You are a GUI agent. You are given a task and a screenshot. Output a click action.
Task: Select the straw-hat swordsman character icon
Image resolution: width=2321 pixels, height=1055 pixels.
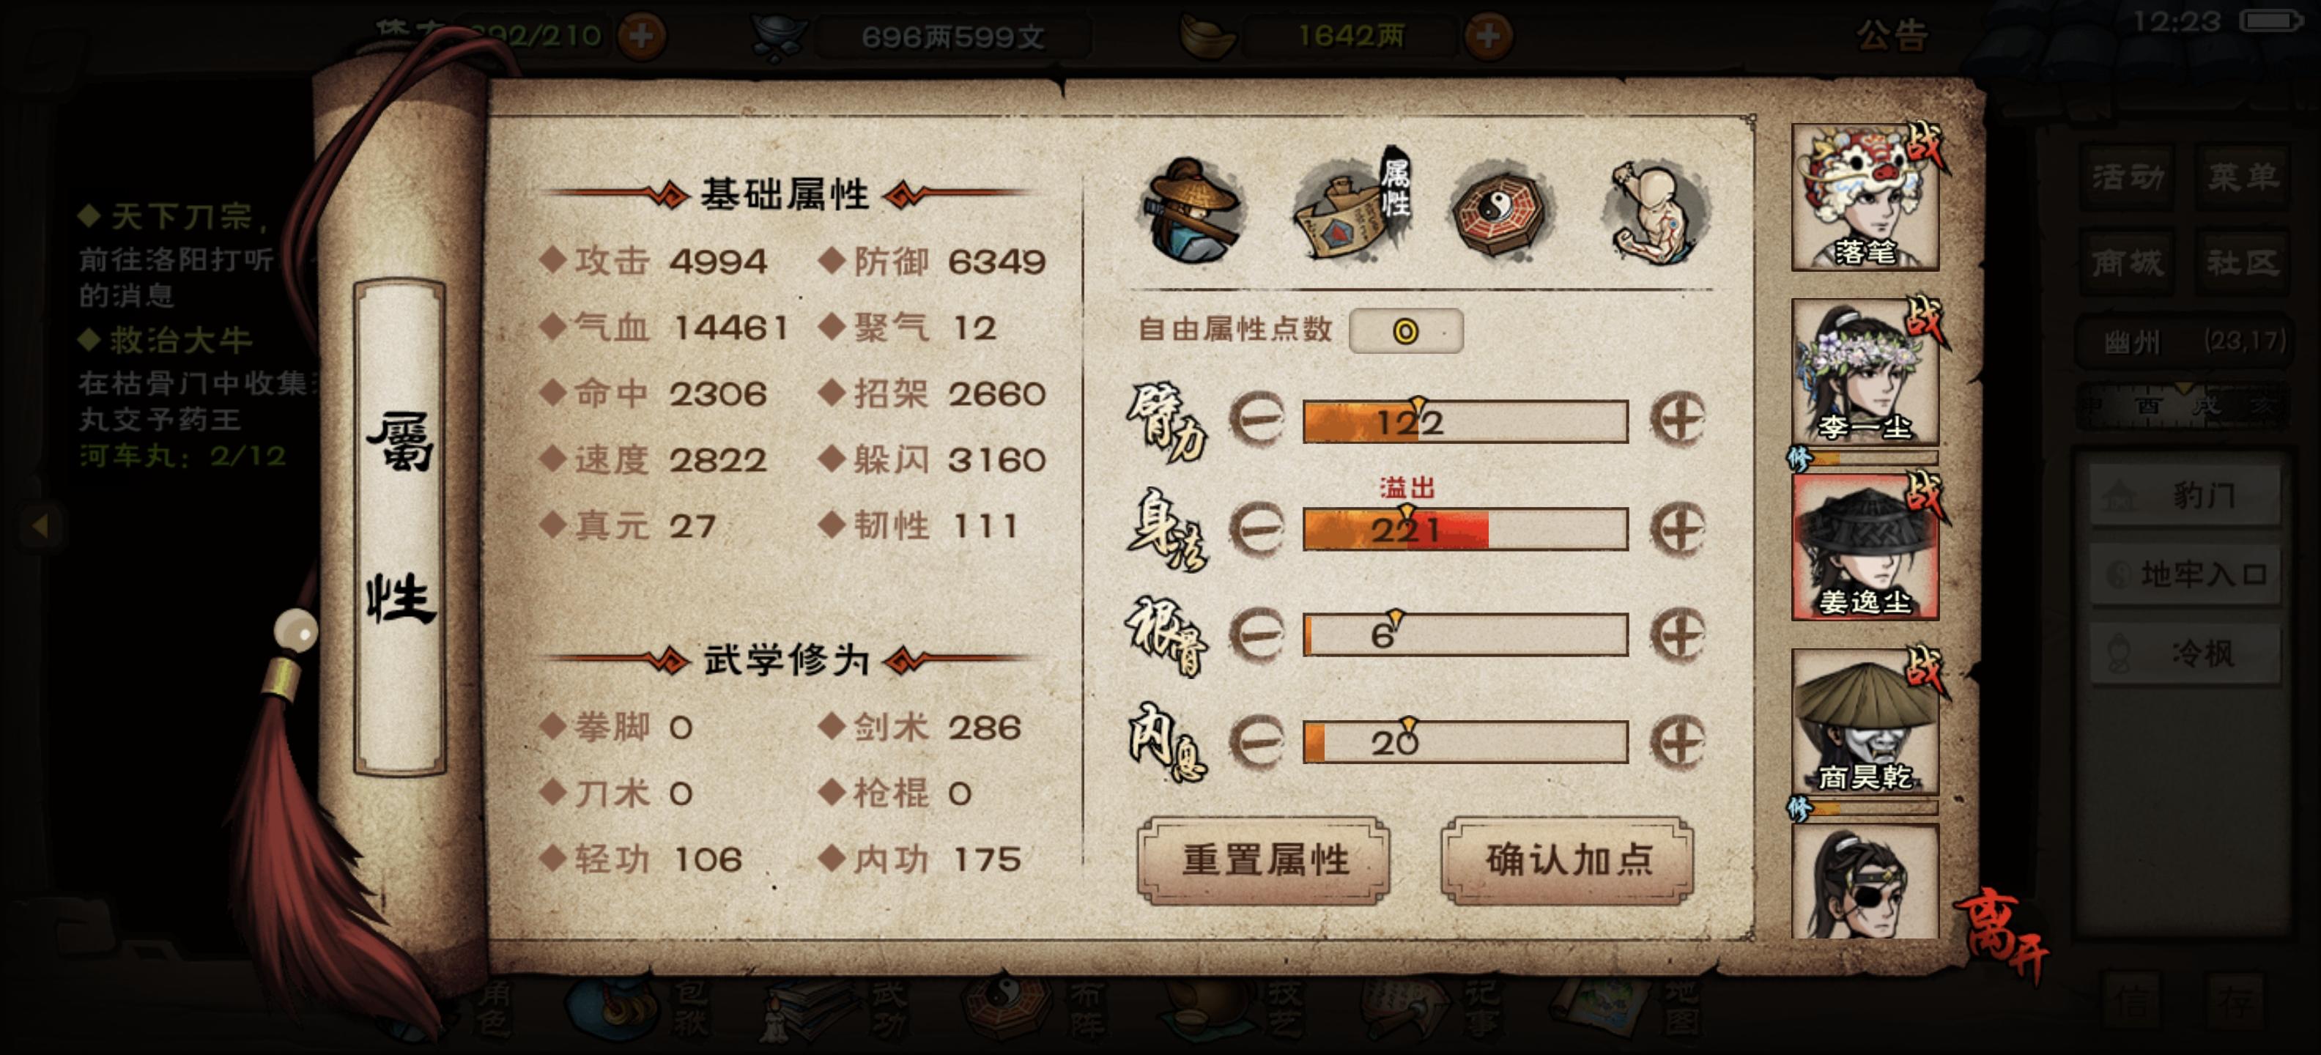1191,211
